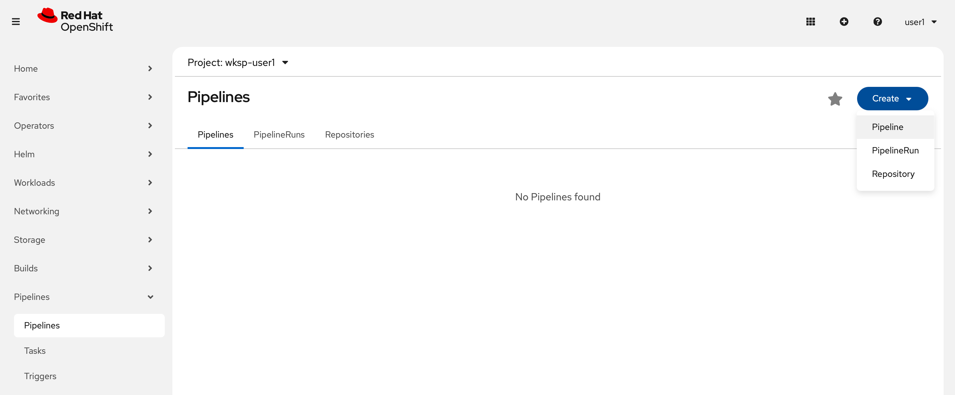
Task: Click the plus import icon
Action: (844, 22)
